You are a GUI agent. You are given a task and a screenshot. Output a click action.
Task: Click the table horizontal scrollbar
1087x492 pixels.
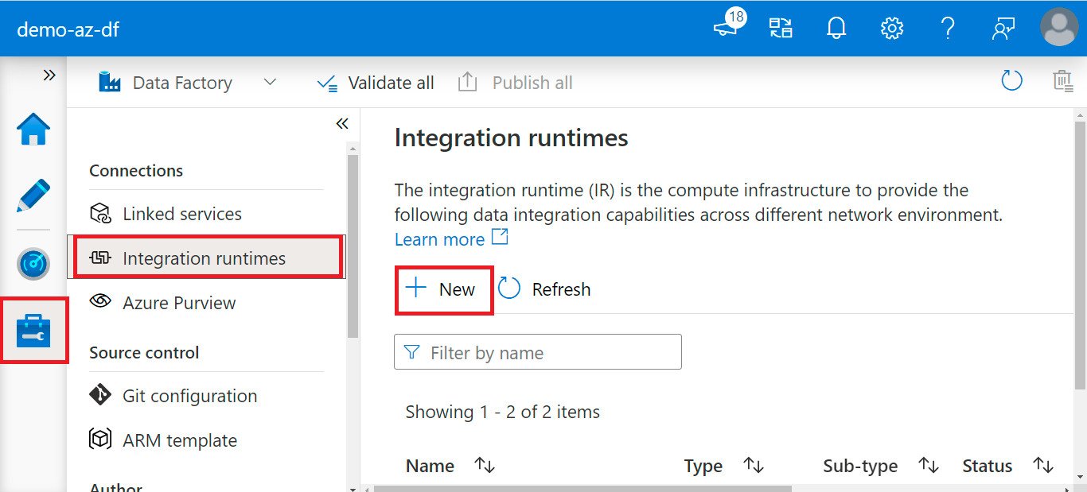coord(583,488)
